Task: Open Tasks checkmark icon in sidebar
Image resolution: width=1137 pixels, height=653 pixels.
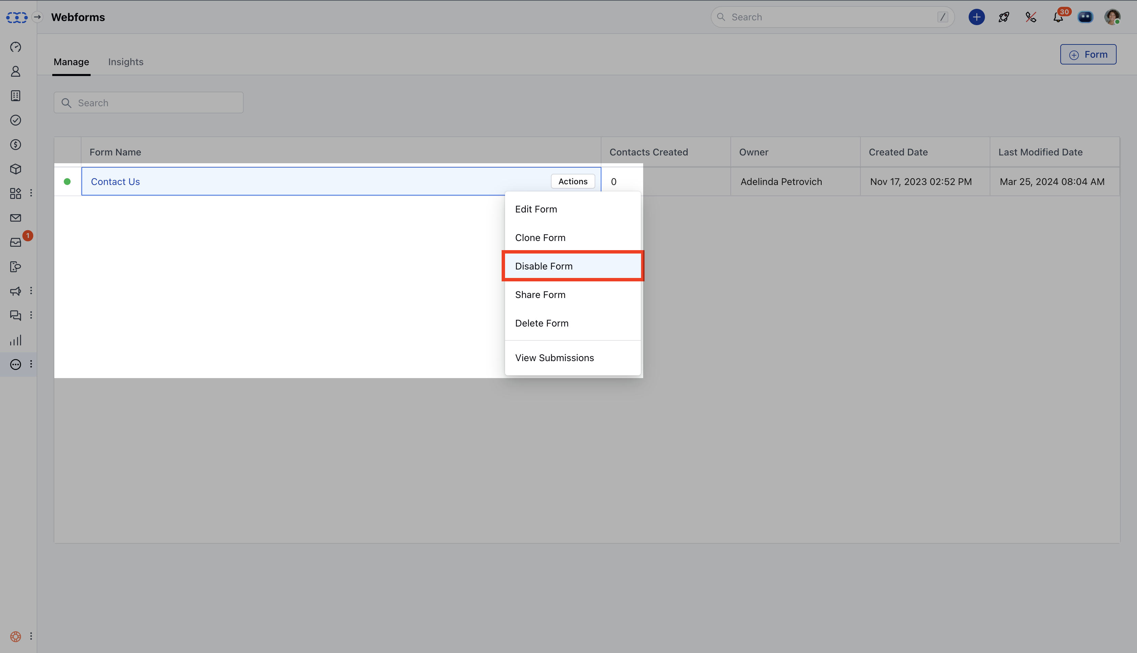Action: click(16, 120)
